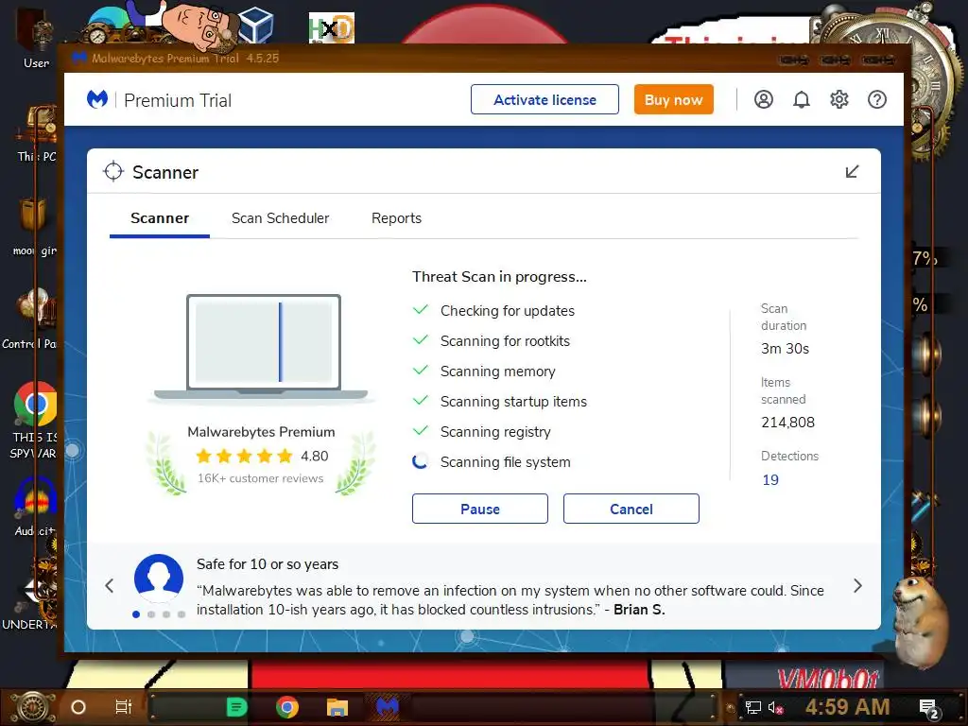Image resolution: width=968 pixels, height=726 pixels.
Task: Click the laptop scan animation image
Action: (x=261, y=348)
